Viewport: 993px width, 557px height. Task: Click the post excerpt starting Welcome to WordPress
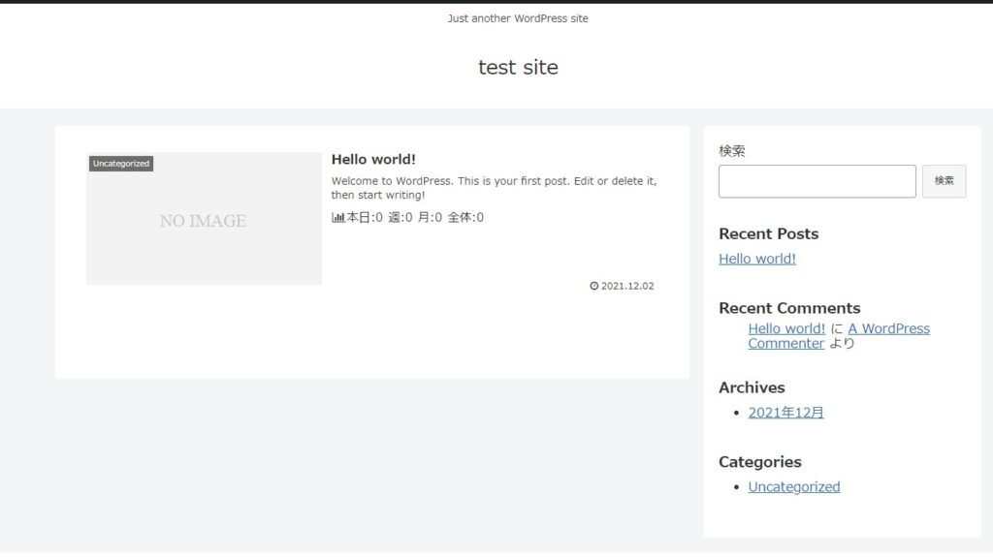pyautogui.click(x=494, y=188)
